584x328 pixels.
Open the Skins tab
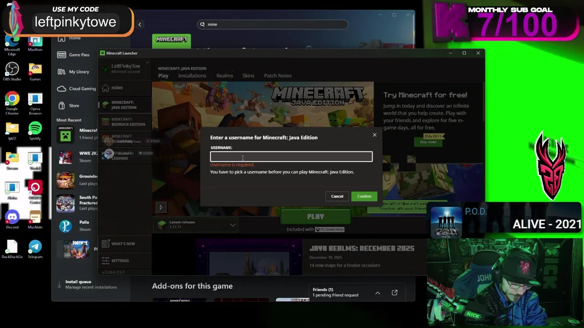tap(248, 76)
